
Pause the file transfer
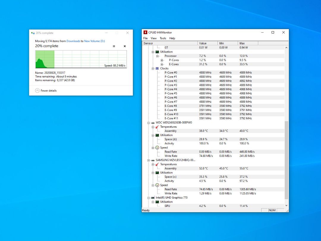pyautogui.click(x=114, y=46)
